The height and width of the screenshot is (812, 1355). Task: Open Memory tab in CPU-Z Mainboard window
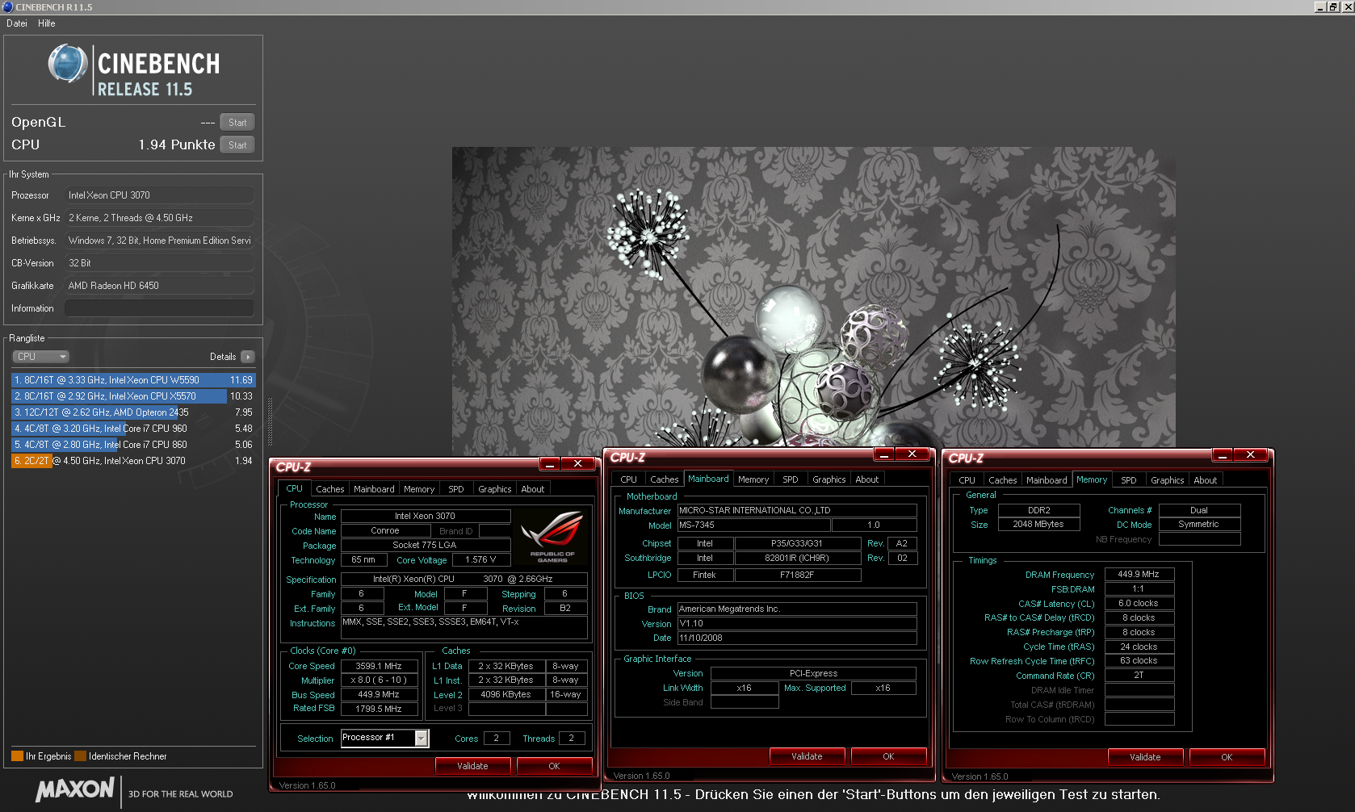click(x=753, y=479)
